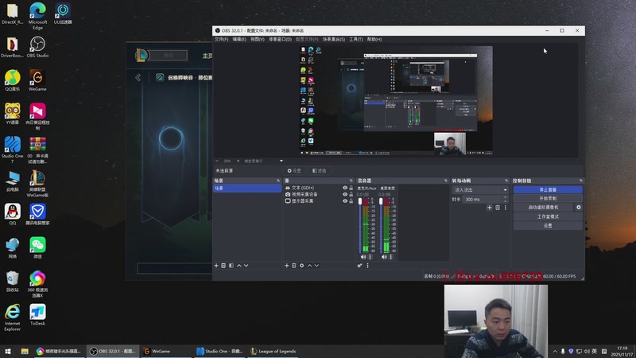The image size is (636, 358).
Task: Move source down in the sources list
Action: point(316,266)
